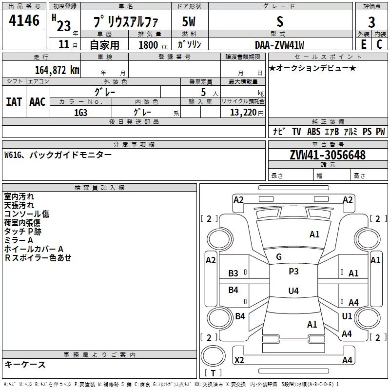390x390 pixels.
Task: Click lot number 4146
Action: 24,20
